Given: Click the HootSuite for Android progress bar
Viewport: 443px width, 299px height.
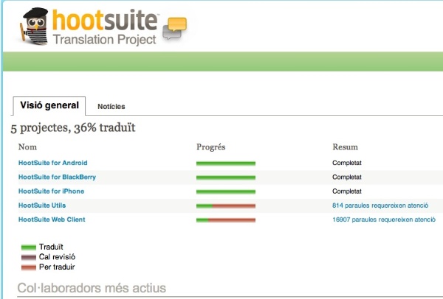Looking at the screenshot, I should click(x=226, y=163).
